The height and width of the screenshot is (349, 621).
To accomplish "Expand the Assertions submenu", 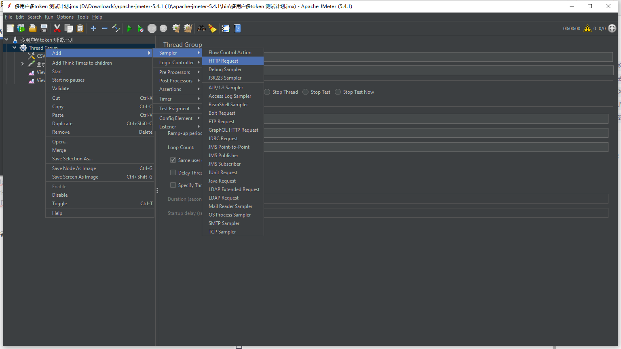I will pos(177,89).
